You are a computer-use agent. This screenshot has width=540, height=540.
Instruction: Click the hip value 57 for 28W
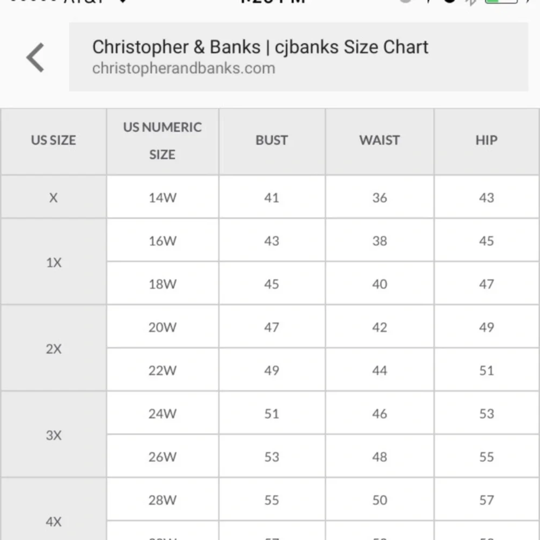(487, 500)
